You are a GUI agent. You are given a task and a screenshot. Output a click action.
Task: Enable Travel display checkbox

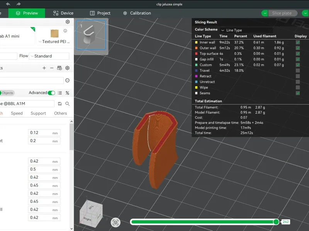(x=298, y=70)
